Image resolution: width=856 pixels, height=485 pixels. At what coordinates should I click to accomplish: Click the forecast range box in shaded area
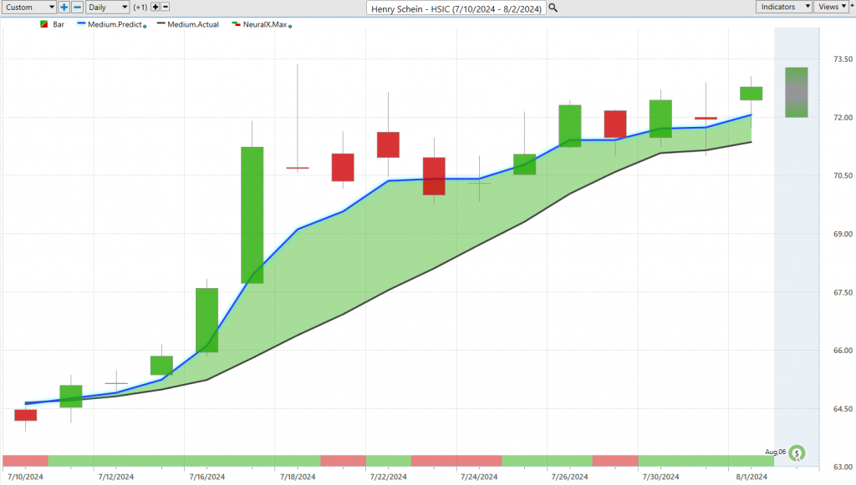coord(796,92)
